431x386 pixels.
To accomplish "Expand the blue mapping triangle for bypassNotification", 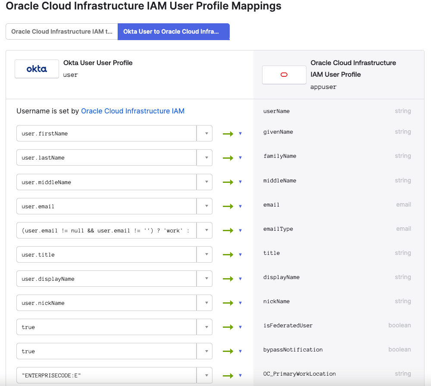I will pyautogui.click(x=240, y=351).
